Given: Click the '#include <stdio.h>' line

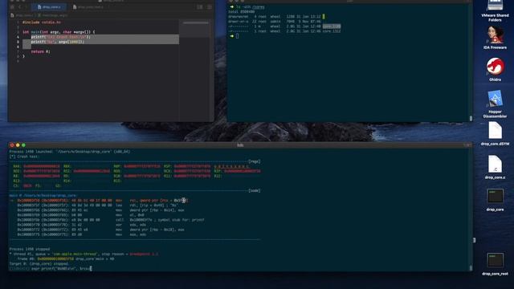Looking at the screenshot, I should [41, 22].
